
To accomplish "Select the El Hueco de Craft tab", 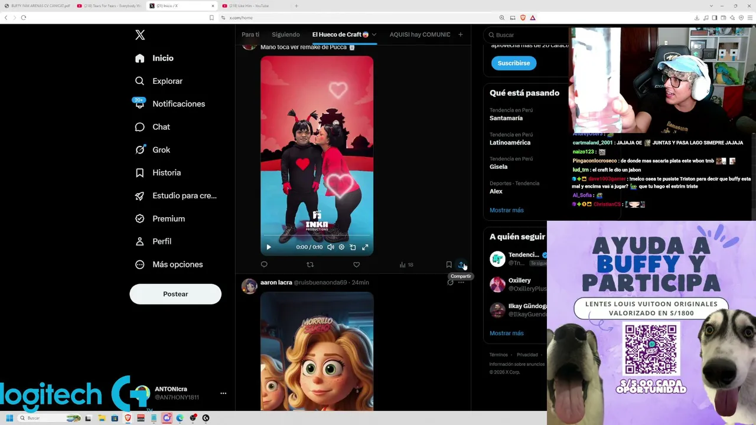I will coord(340,34).
